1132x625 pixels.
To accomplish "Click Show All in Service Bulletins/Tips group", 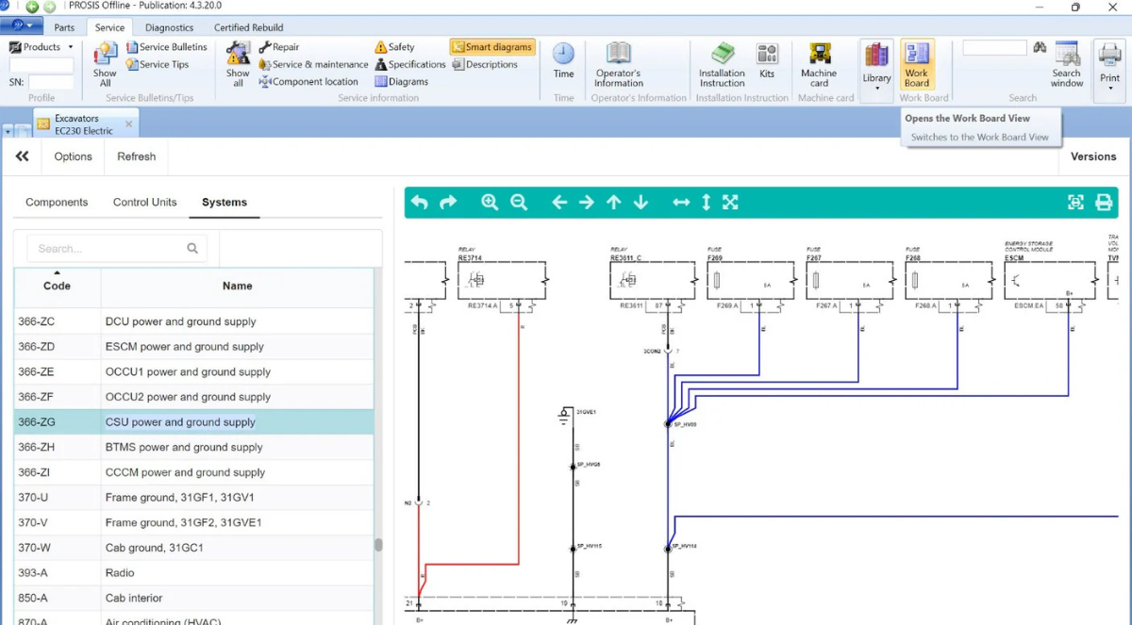I will pyautogui.click(x=105, y=64).
